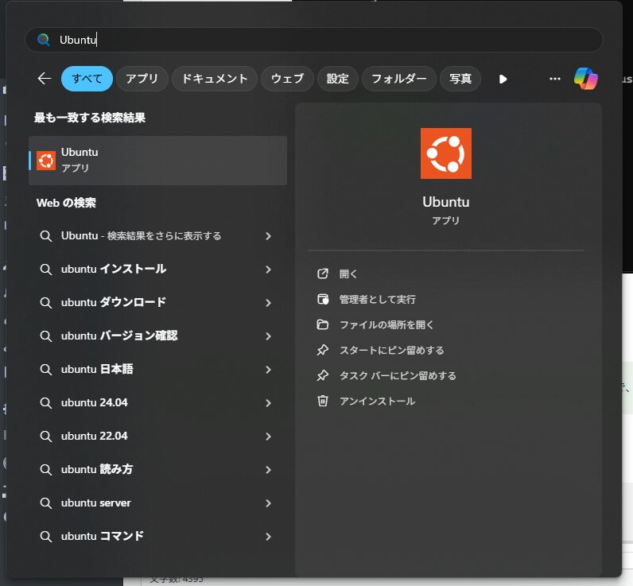Expand chevron for Ubuntu 検索結果をさらに表示する

pos(269,236)
